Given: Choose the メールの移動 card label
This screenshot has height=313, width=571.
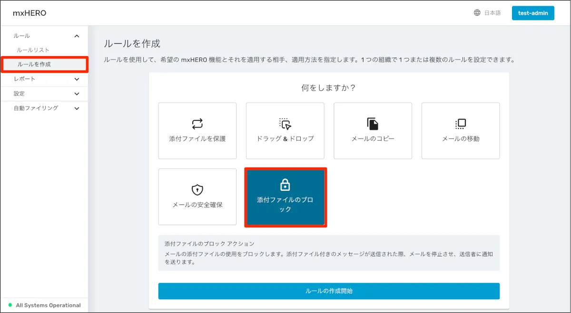Looking at the screenshot, I should click(x=461, y=139).
